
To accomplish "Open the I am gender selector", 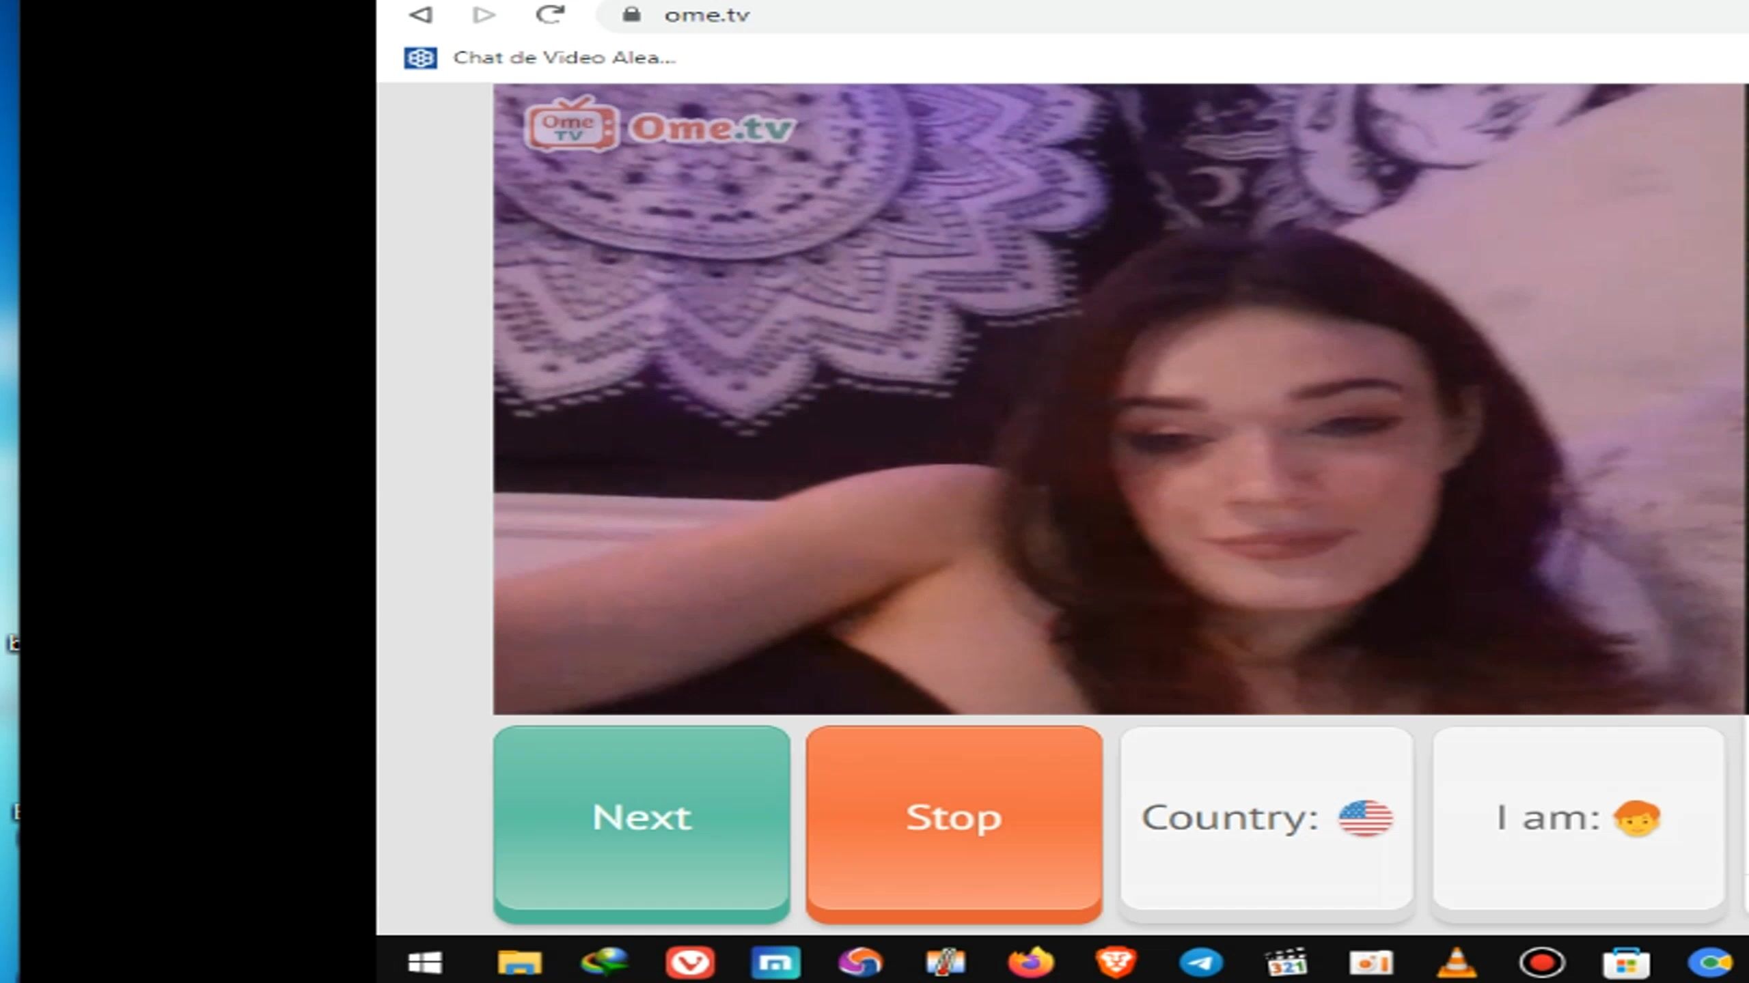I will pos(1578,818).
